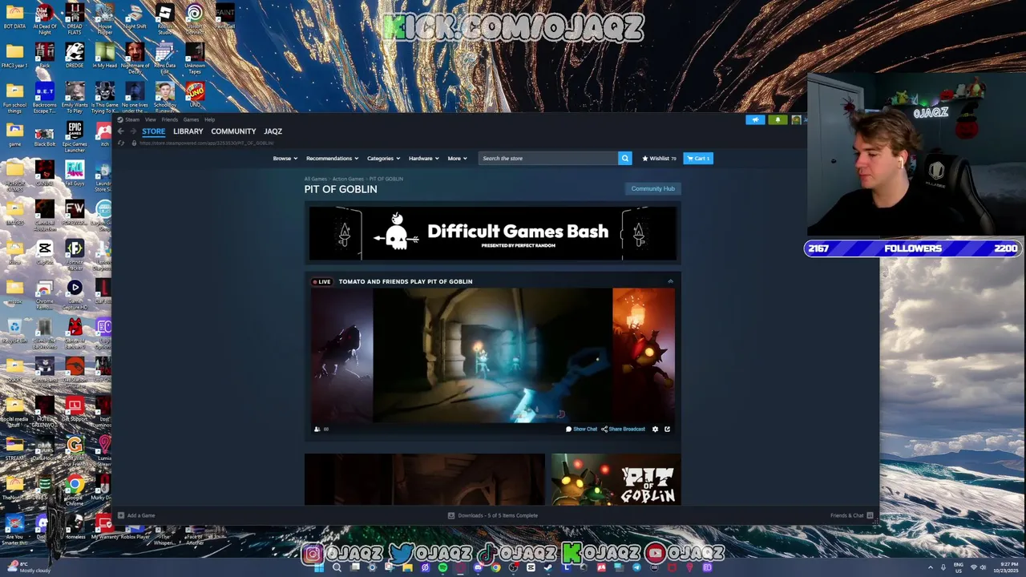Click Share Broadcast link
Viewport: 1026px width, 577px height.
tap(623, 429)
